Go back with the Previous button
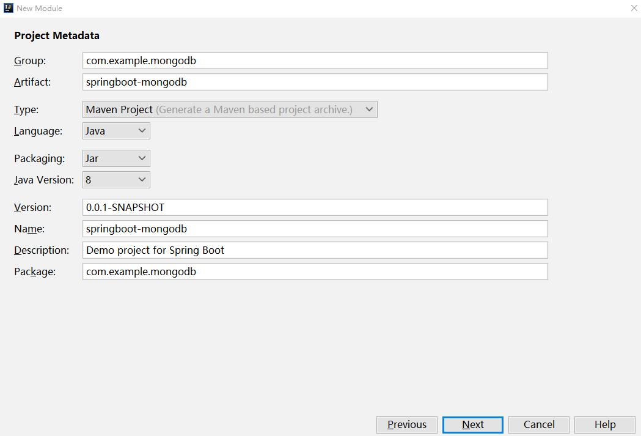The image size is (641, 436). coord(407,424)
